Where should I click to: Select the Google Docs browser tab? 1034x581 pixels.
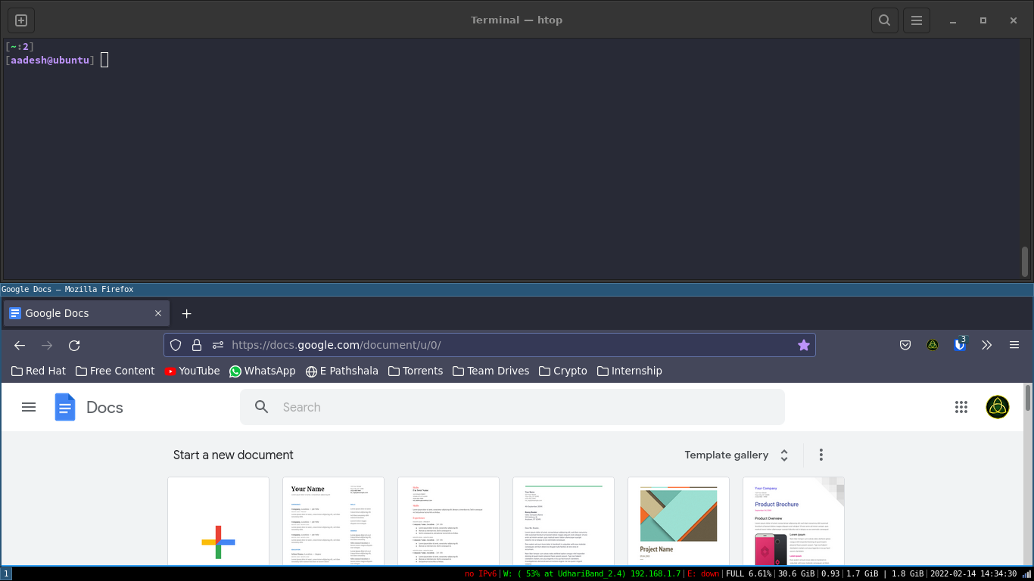76,313
